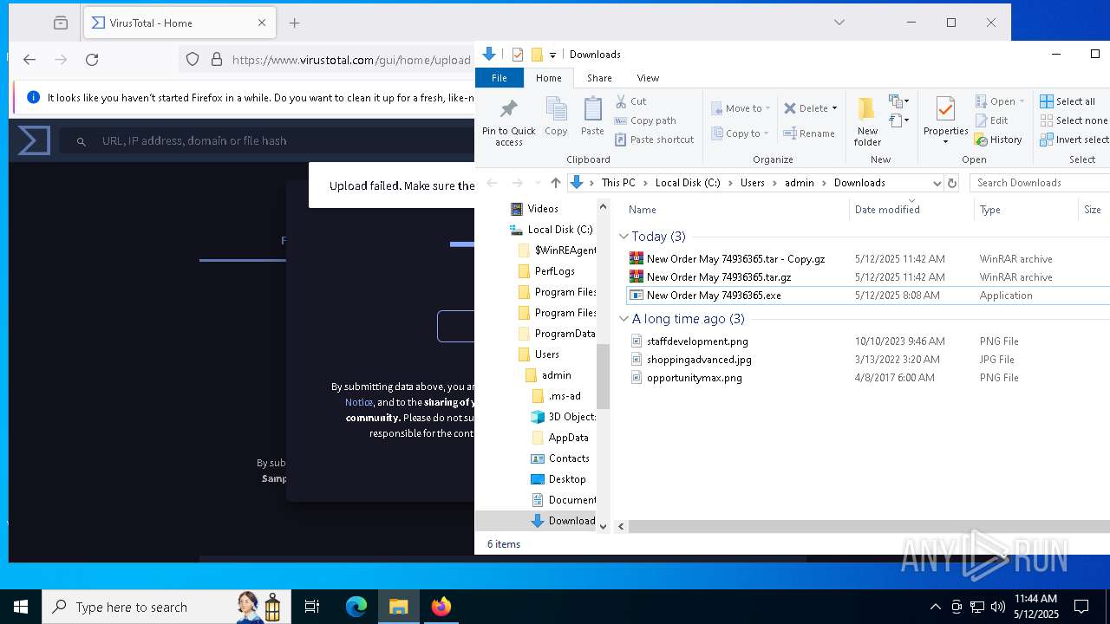Switch to the Home ribbon tab
The width and height of the screenshot is (1110, 624).
[x=548, y=78]
